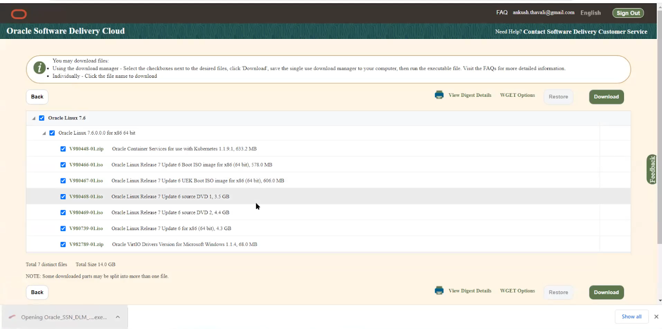Open the Oracle_SSN_DLM download options chevron
Viewport: 662px width, 329px height.
click(x=118, y=317)
